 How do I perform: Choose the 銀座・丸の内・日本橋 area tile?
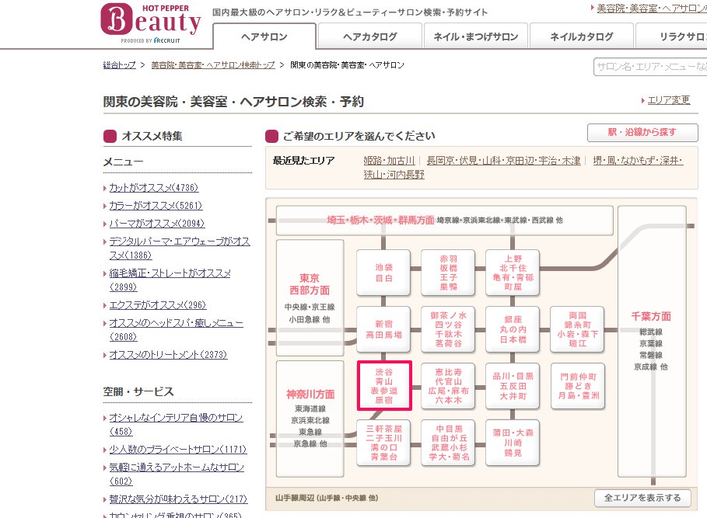[513, 329]
